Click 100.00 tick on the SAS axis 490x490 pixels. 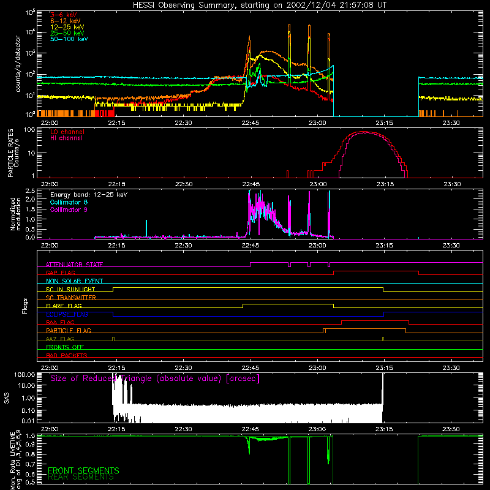(x=24, y=375)
